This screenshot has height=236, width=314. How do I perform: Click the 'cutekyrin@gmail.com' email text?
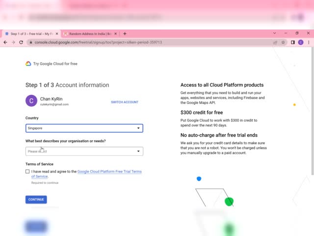point(54,104)
